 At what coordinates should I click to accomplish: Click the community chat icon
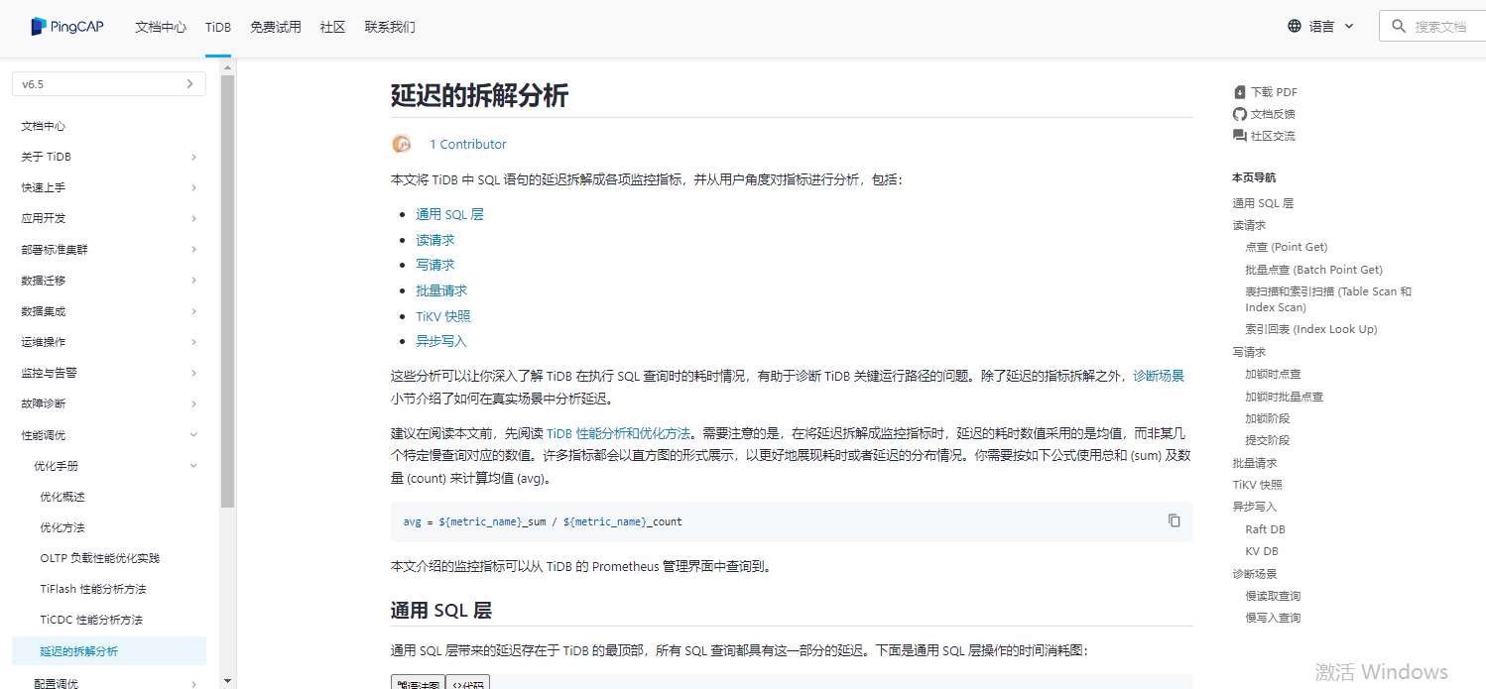(x=1240, y=136)
